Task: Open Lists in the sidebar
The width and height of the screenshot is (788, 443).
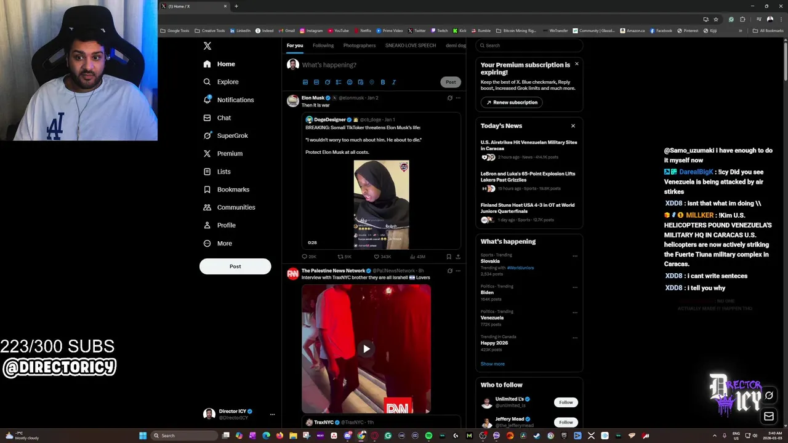Action: [x=217, y=172]
